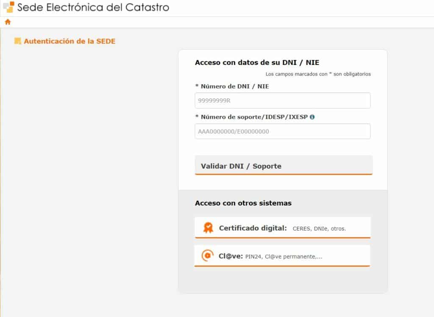
Task: Click the Validar DNI / Soporte button
Action: [284, 165]
